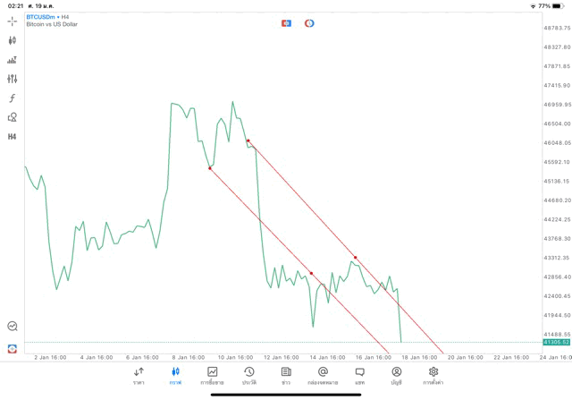The image size is (572, 400).
Task: Click the red-blue square icon above chart
Action: click(x=286, y=23)
